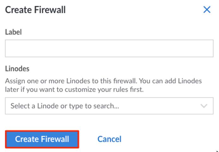Click inside the Linode type-to-search box
Screen dimensions: 219x152
pos(95,106)
